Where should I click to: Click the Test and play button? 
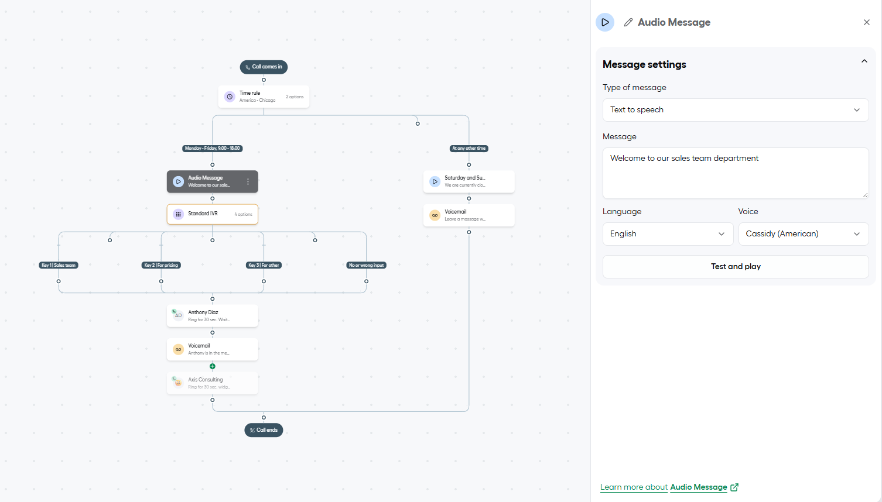(x=736, y=267)
